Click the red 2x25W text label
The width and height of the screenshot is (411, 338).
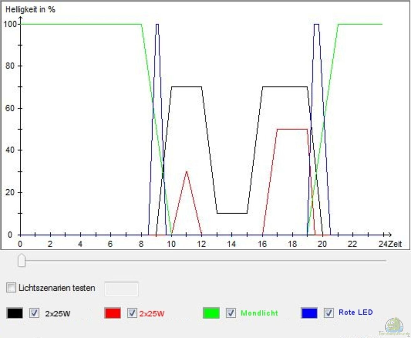[x=152, y=314]
